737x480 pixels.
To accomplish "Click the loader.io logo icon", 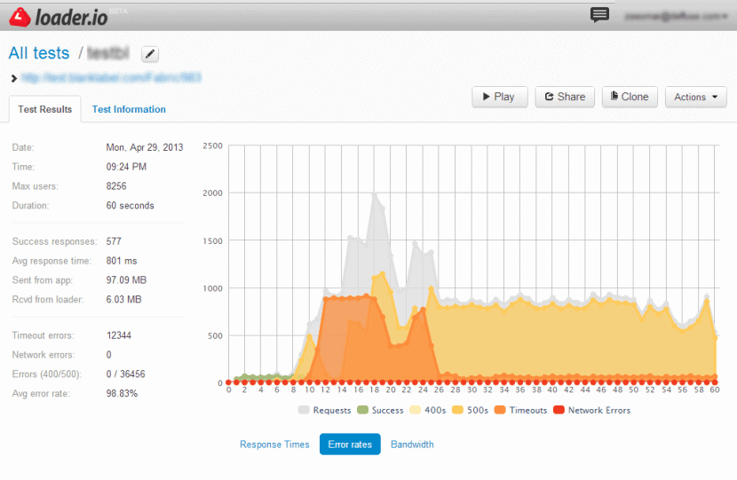I will pyautogui.click(x=20, y=15).
